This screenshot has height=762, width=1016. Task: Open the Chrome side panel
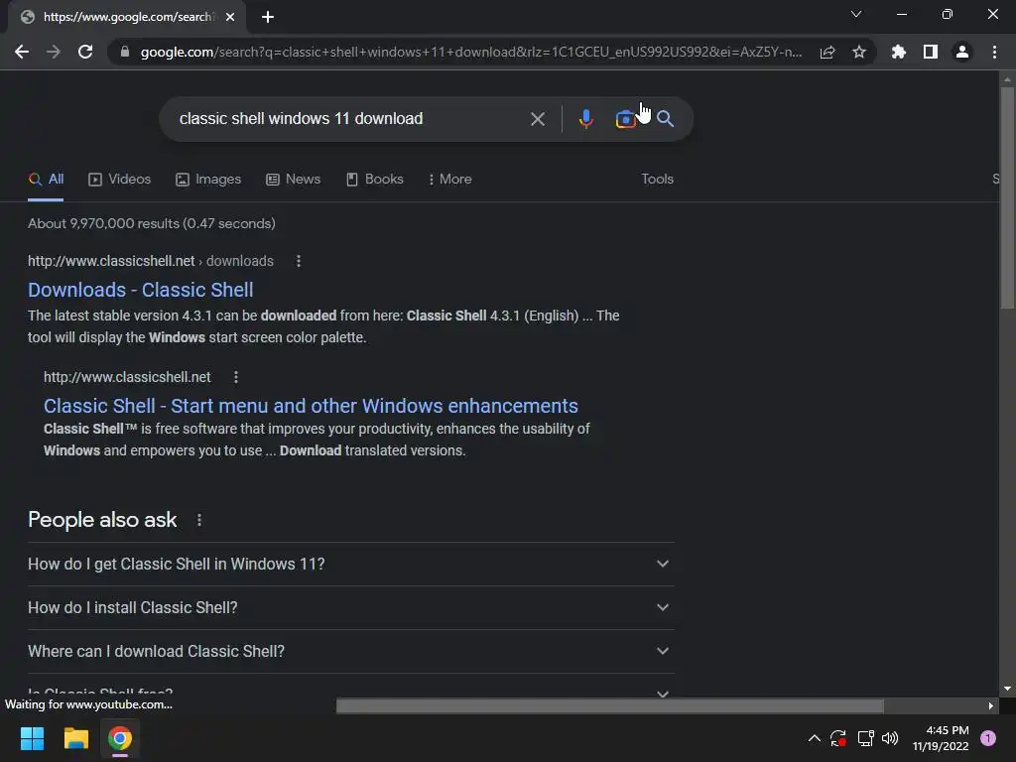pos(931,52)
